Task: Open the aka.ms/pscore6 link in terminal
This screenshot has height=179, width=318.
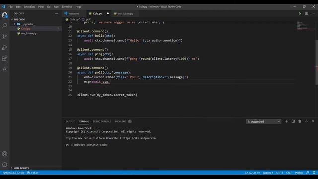Action: 139,138
